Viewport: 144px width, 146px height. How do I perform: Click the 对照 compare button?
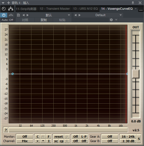point(25,20)
